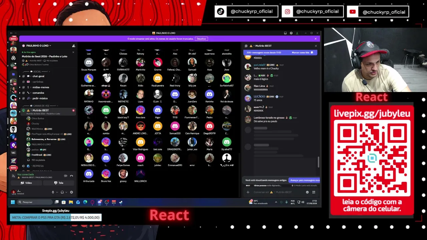Screen dimensions: 427x240
Task: Open the apps grid icon in the message bar
Action: 314,192
